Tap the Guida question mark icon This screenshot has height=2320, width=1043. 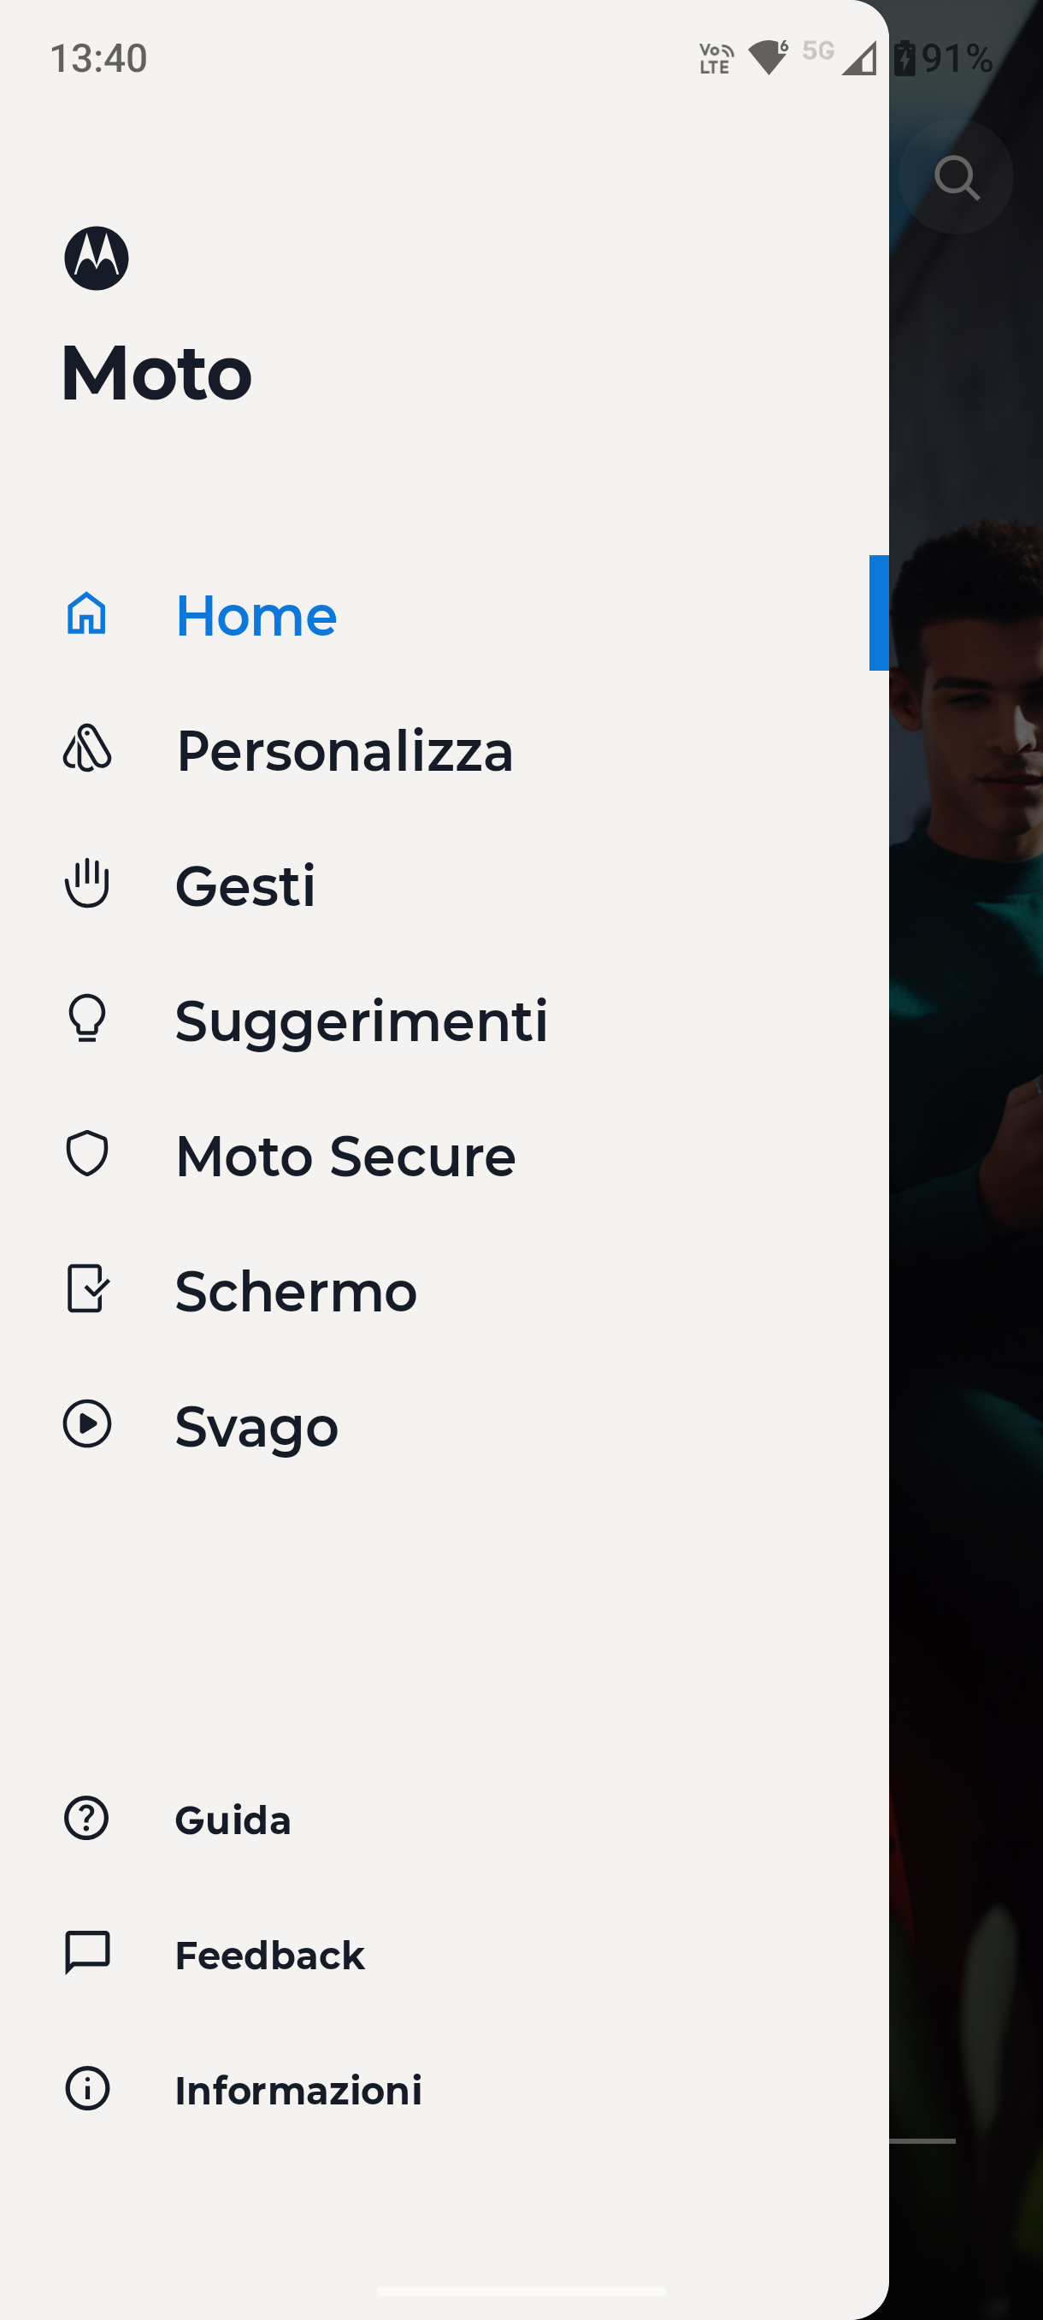(87, 1819)
